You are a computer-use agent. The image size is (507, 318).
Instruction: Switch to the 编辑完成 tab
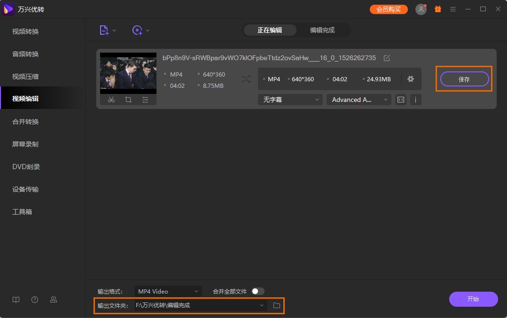tap(322, 30)
